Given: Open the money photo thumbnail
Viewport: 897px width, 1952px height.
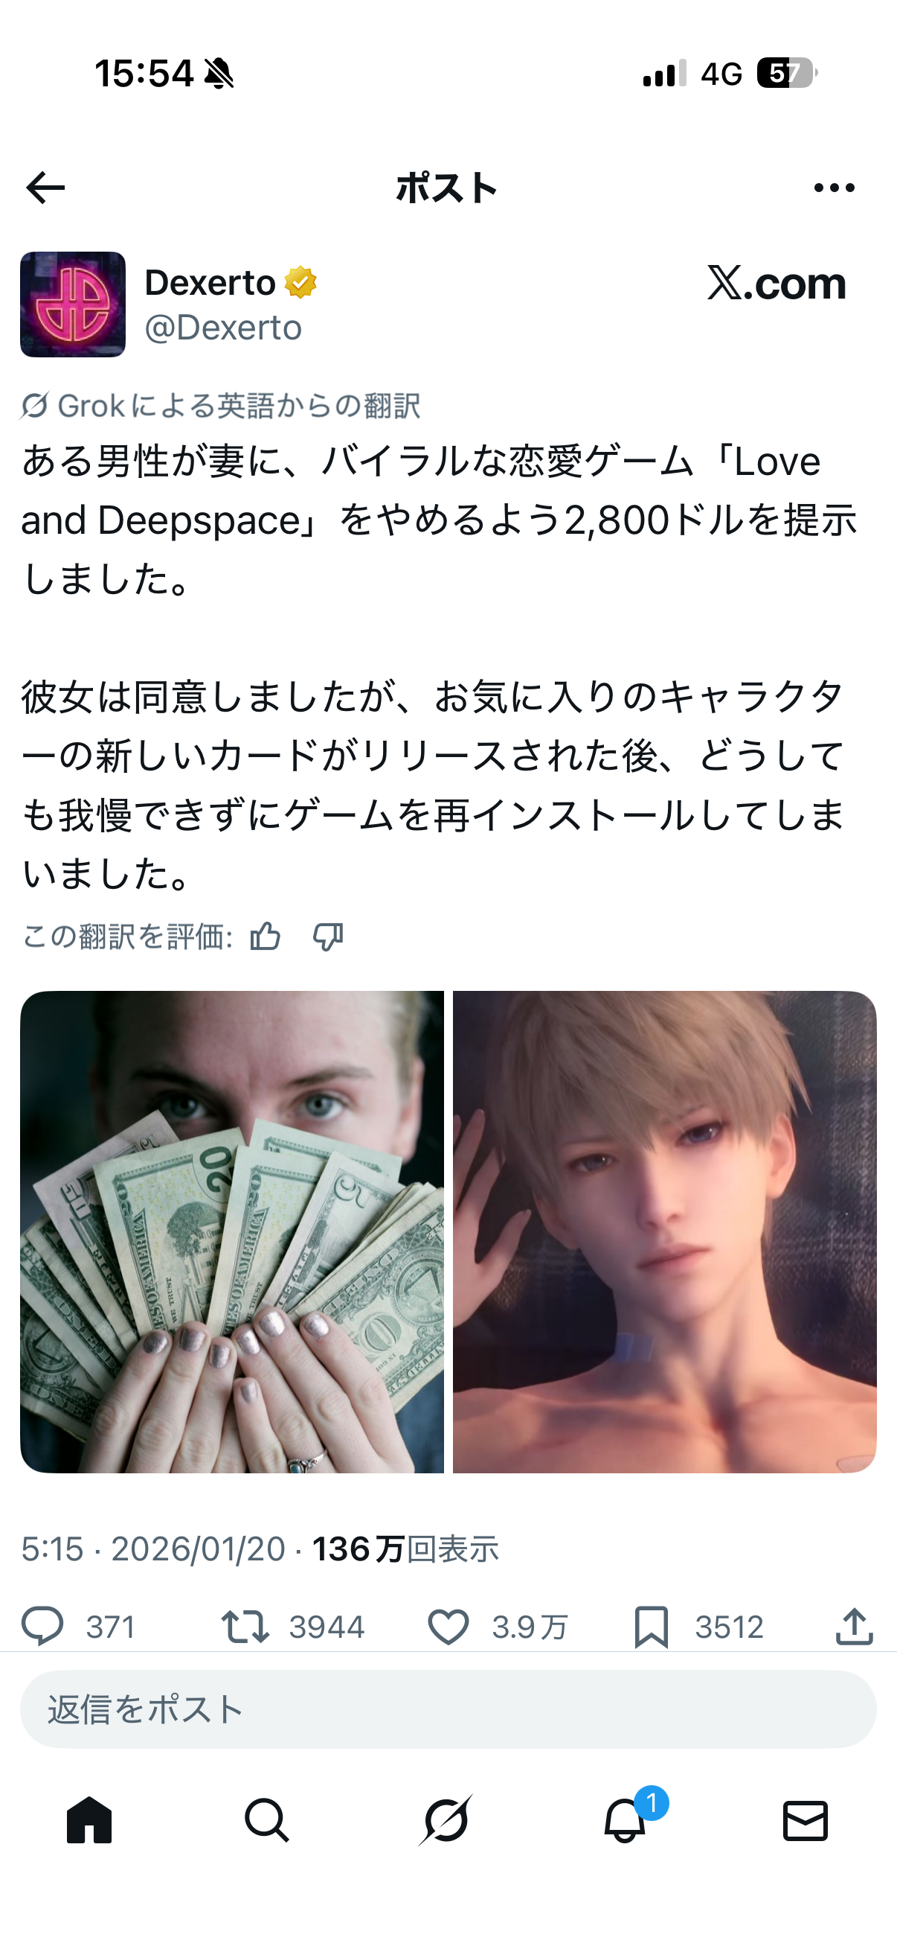Looking at the screenshot, I should click(x=232, y=1232).
